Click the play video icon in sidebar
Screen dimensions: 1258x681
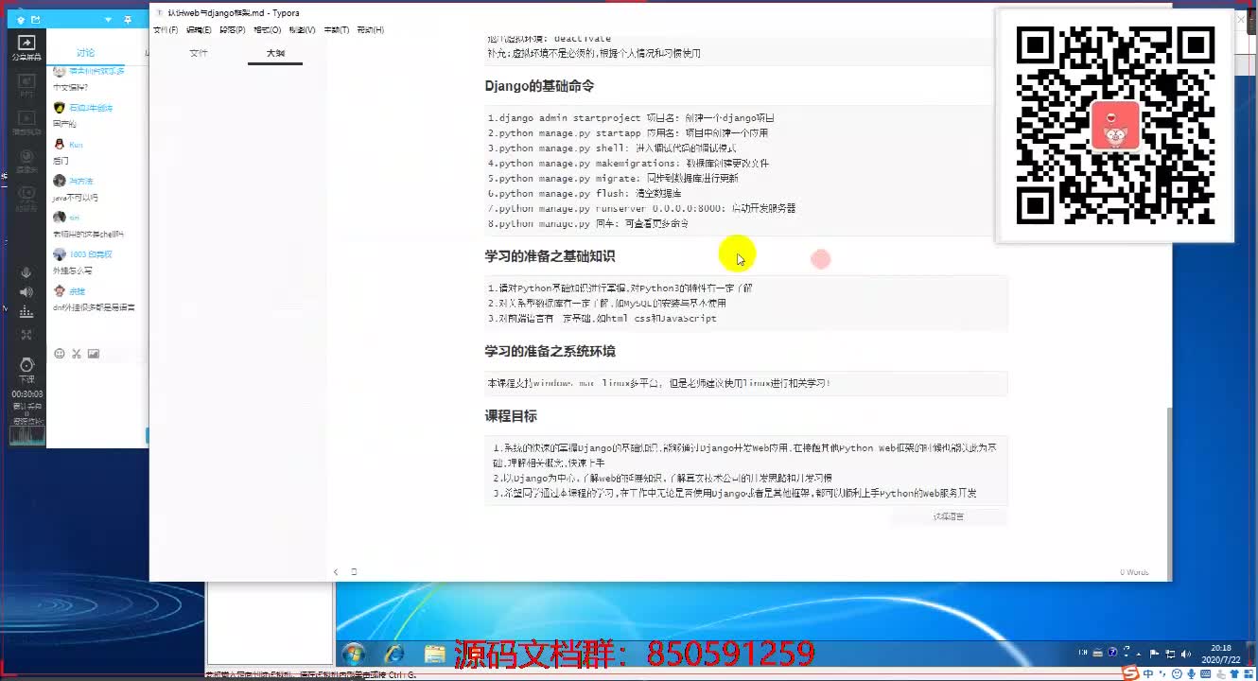pyautogui.click(x=26, y=121)
